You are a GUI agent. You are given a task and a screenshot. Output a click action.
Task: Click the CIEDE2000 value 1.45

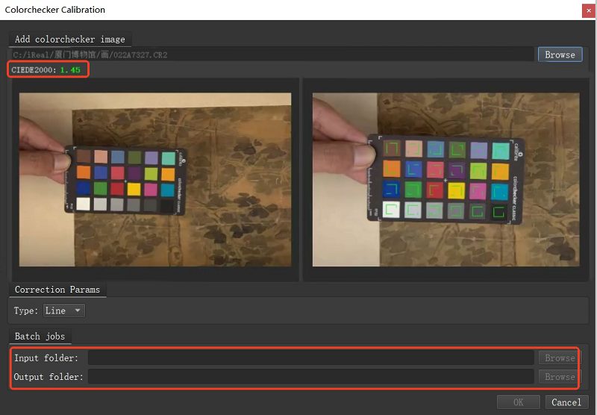(70, 69)
